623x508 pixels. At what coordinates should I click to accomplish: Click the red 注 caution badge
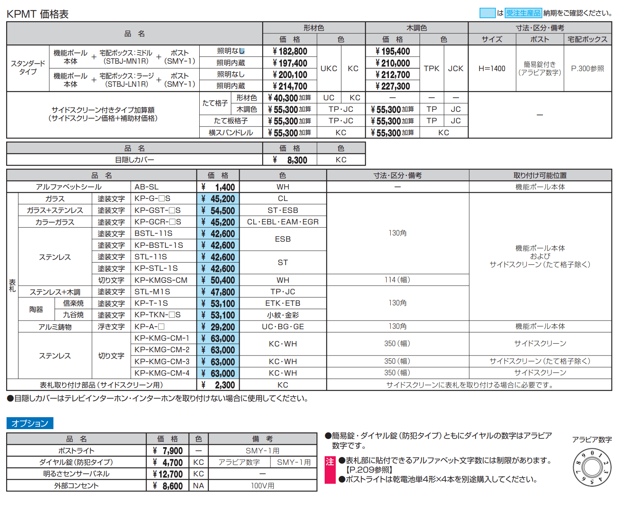(x=330, y=469)
